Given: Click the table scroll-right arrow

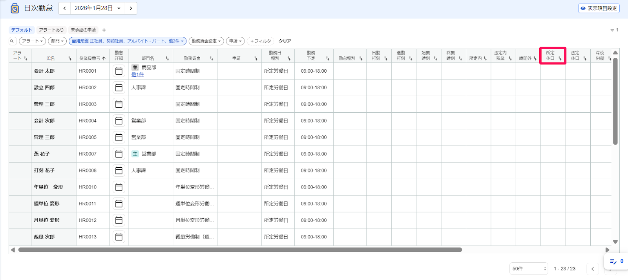Looking at the screenshot, I should tap(608, 250).
